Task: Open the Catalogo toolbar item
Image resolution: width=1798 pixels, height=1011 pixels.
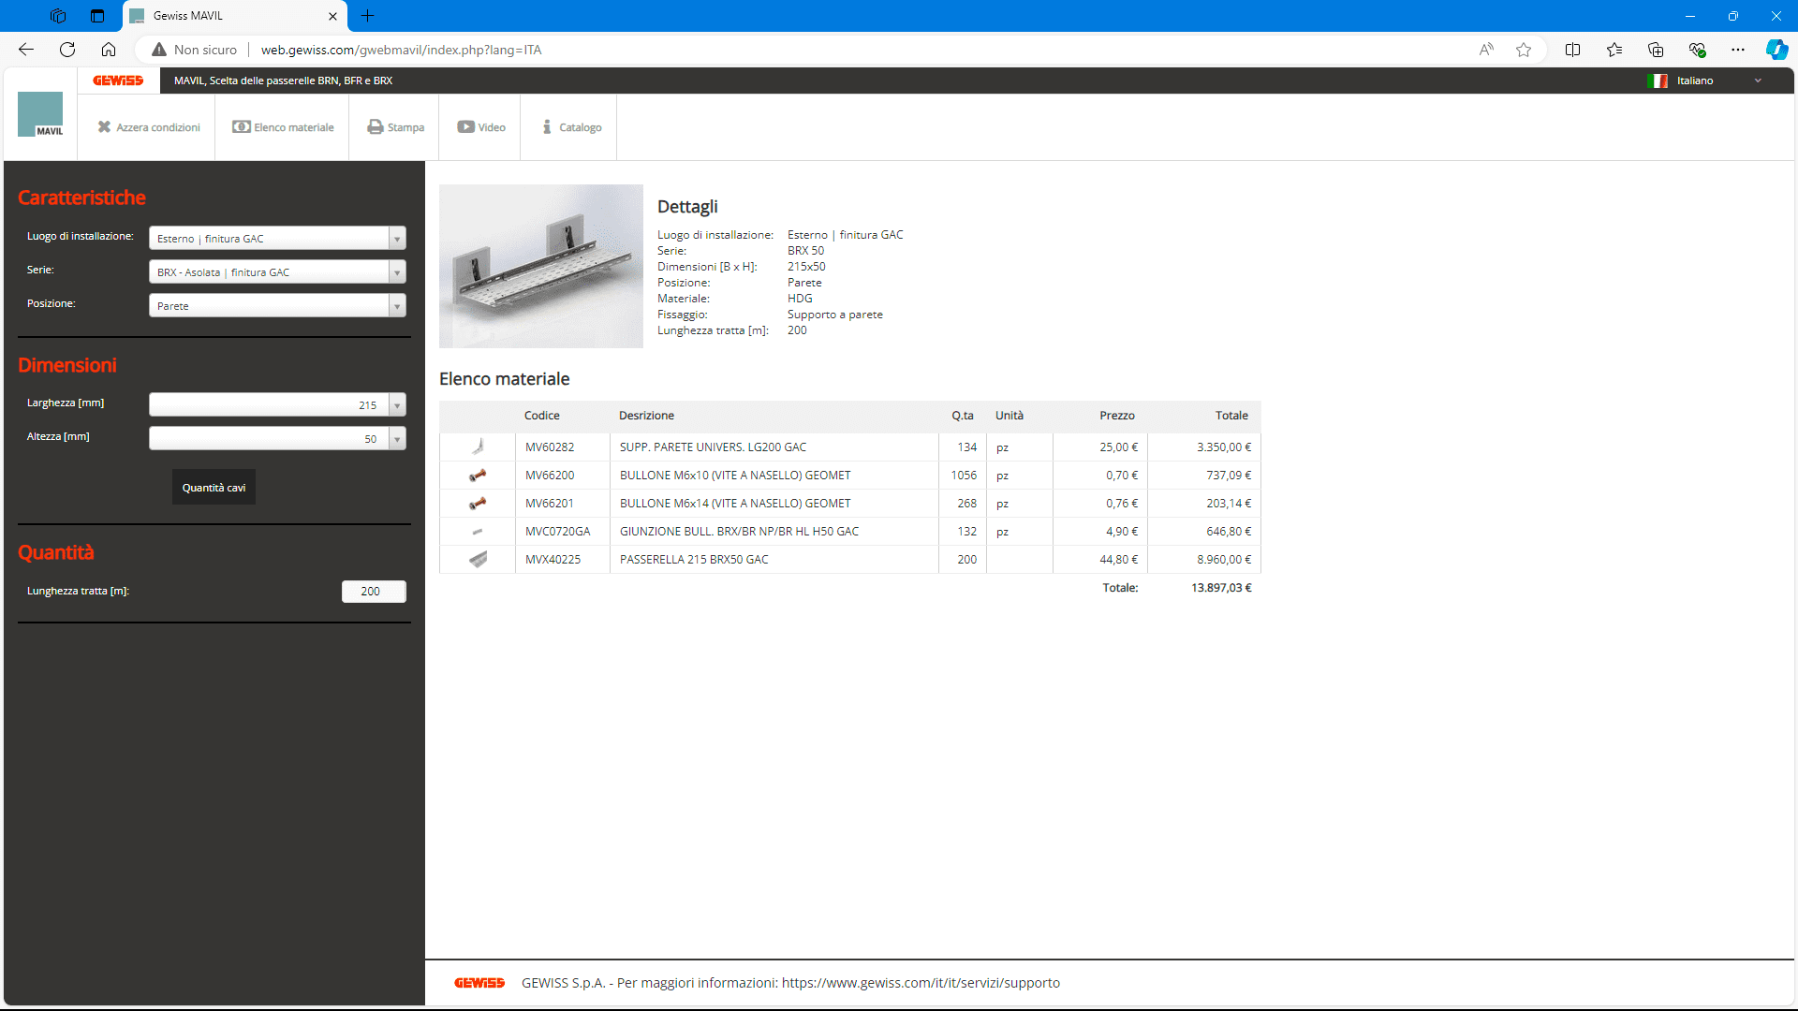Action: [x=572, y=127]
